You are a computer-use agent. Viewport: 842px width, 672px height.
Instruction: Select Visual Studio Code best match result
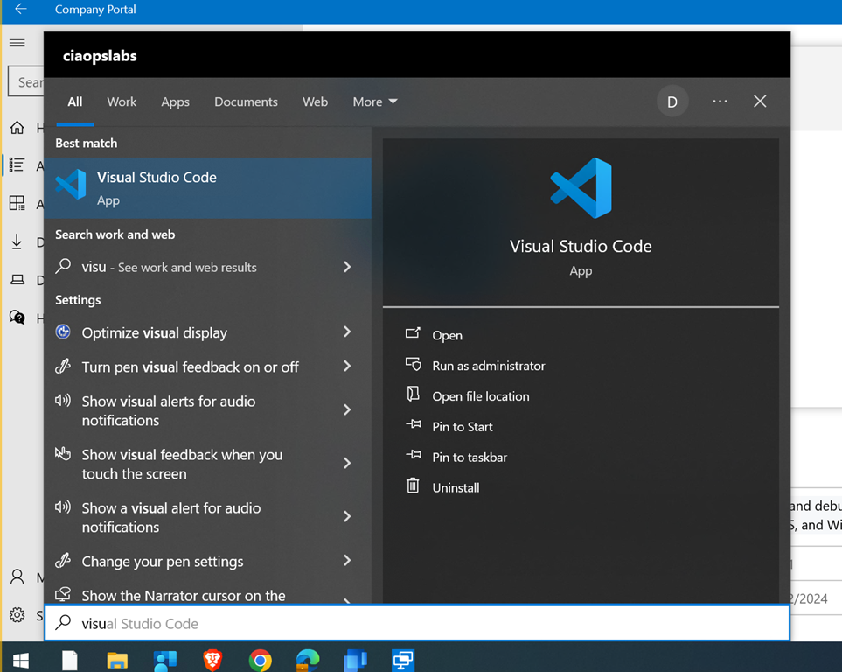coord(207,187)
